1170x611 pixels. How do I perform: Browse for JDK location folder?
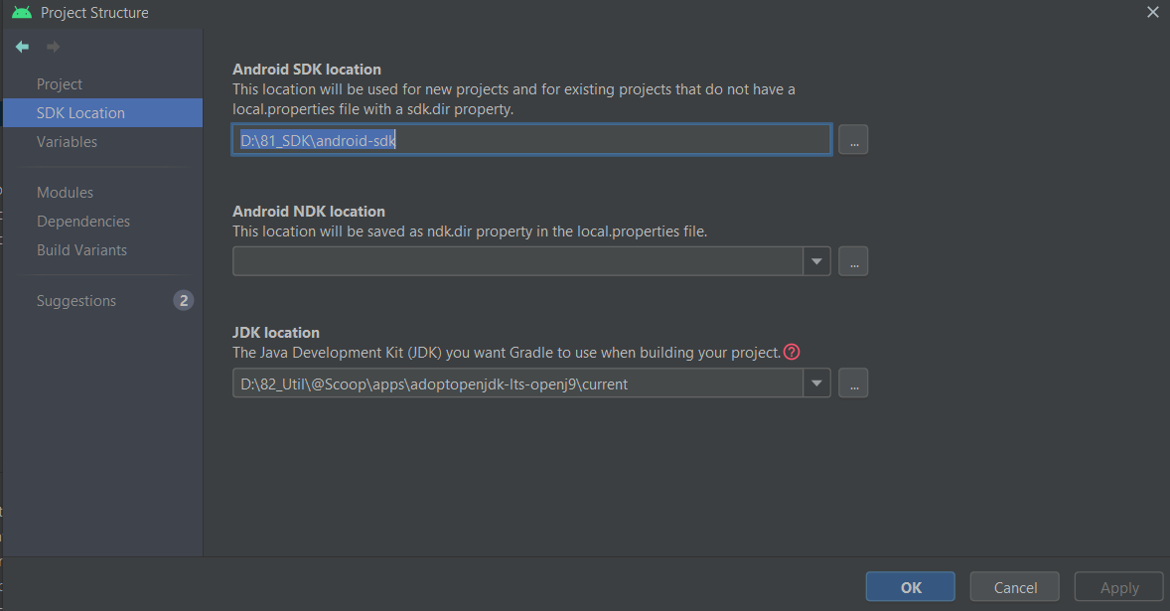pos(853,382)
